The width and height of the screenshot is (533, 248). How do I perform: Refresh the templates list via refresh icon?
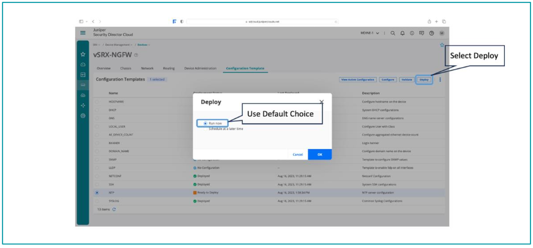pyautogui.click(x=114, y=210)
